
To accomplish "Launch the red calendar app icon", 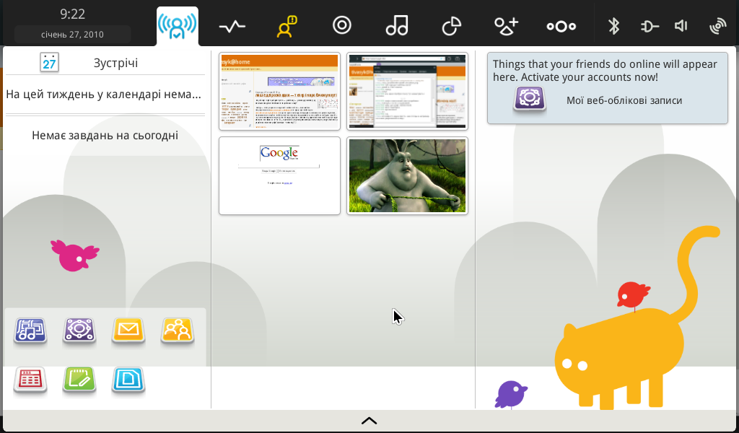I will point(30,380).
